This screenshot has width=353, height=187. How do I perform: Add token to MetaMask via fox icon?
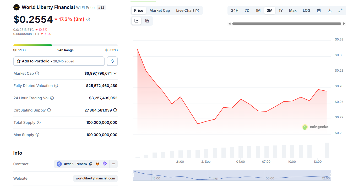(97, 164)
